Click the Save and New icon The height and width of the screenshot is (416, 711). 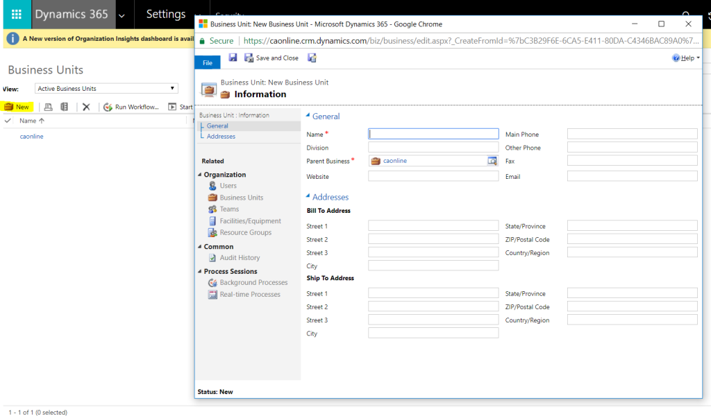312,58
